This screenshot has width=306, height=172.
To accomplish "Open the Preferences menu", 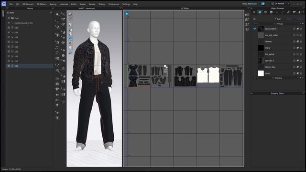I will tap(114, 4).
